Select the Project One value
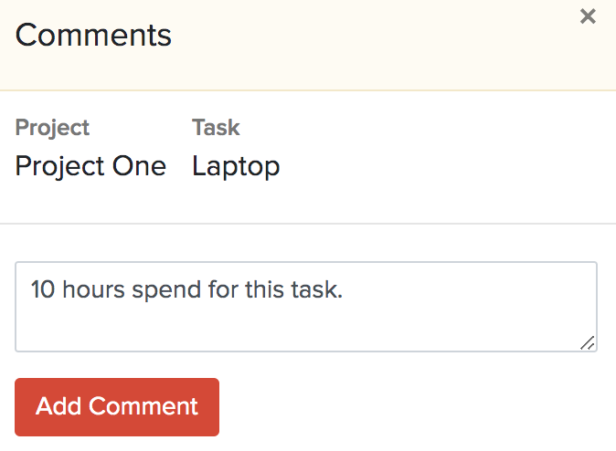The image size is (616, 451). (x=90, y=166)
